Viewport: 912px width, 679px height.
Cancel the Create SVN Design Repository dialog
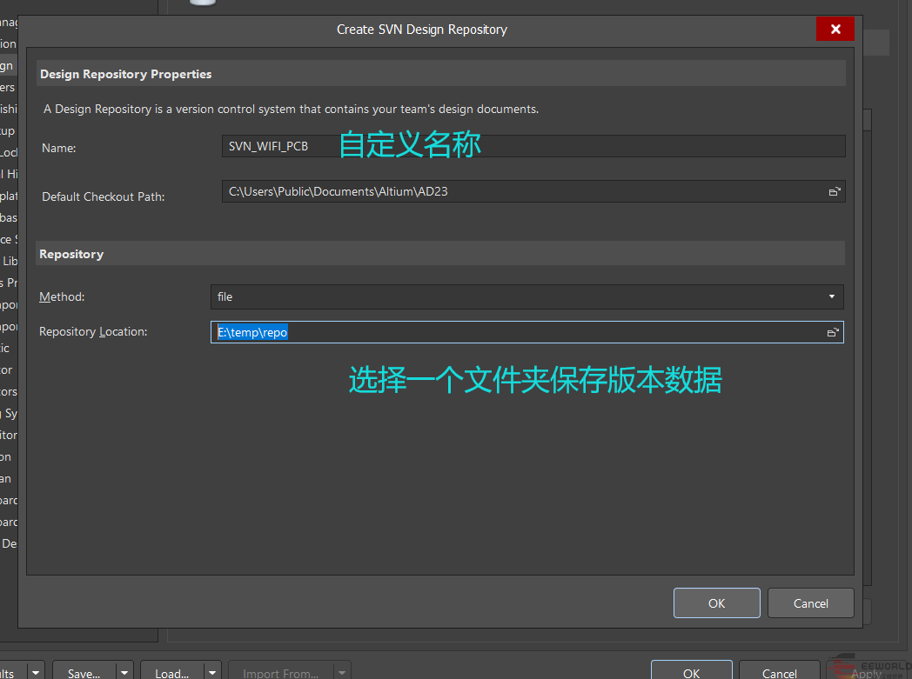tap(811, 602)
